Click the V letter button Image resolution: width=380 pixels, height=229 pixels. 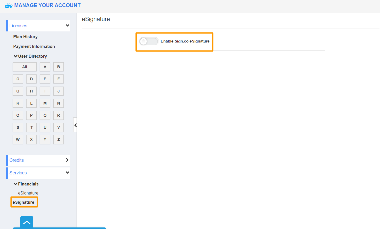59,128
